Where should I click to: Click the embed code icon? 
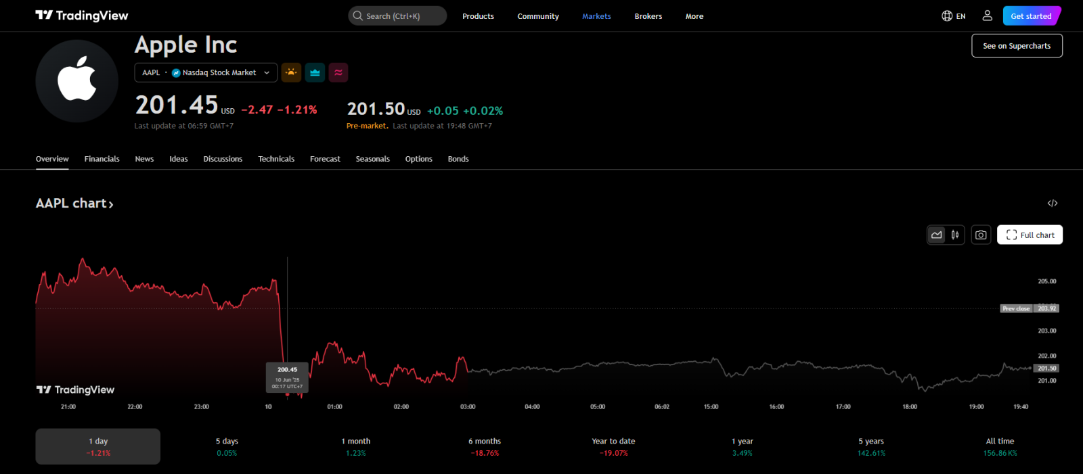coord(1053,203)
